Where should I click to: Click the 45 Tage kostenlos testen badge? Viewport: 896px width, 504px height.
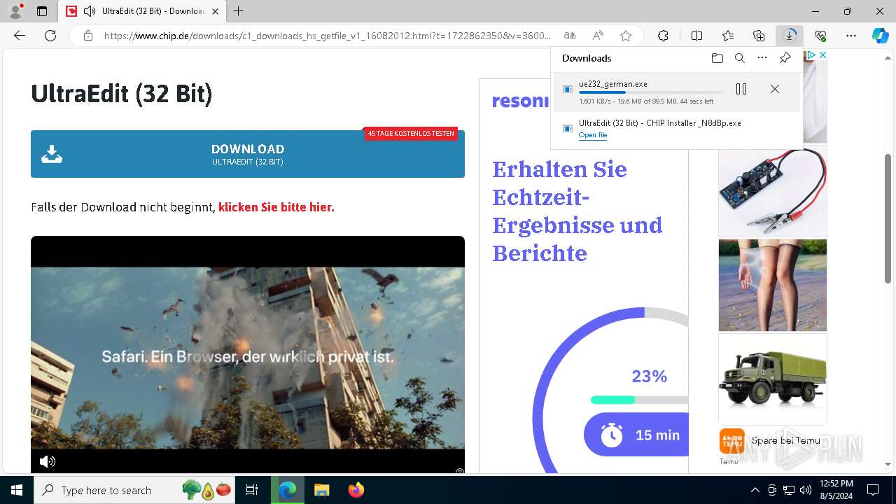click(411, 133)
